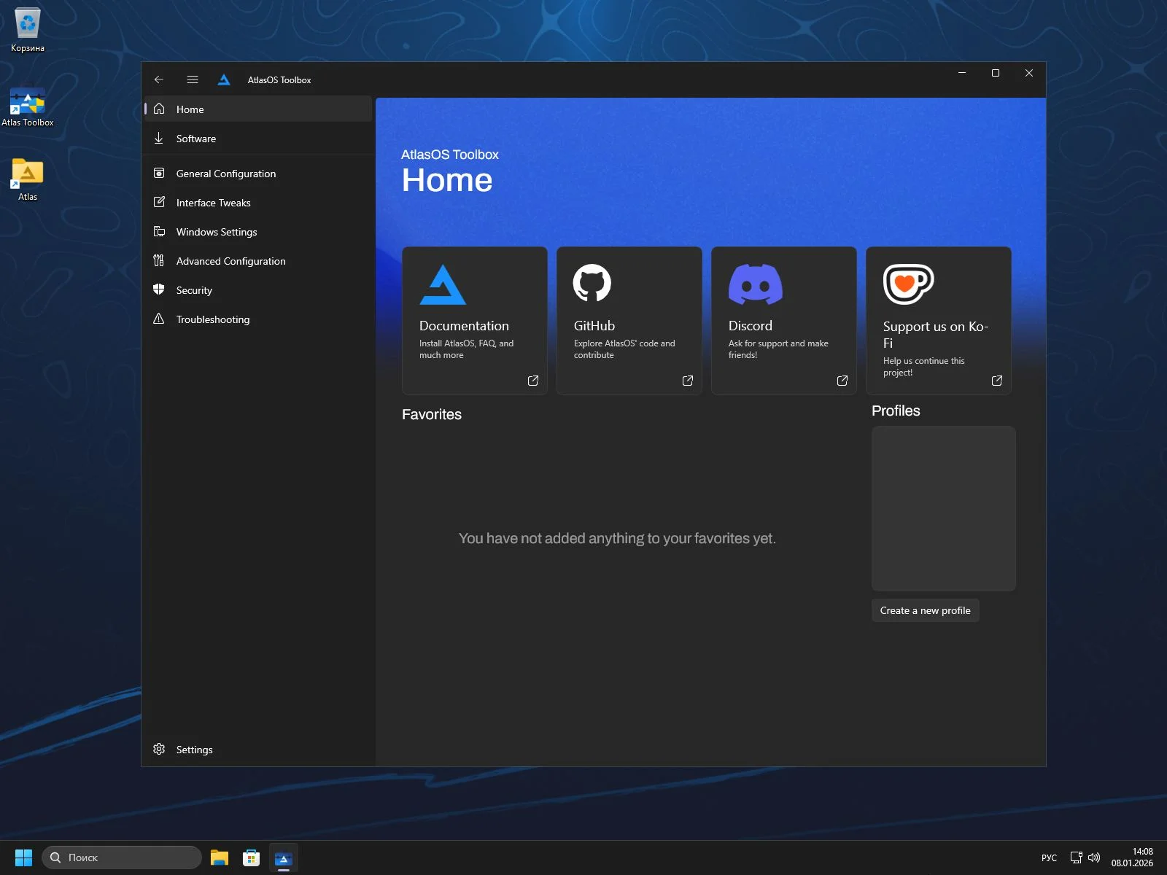This screenshot has width=1167, height=875.
Task: Open General Configuration section
Action: click(x=225, y=174)
